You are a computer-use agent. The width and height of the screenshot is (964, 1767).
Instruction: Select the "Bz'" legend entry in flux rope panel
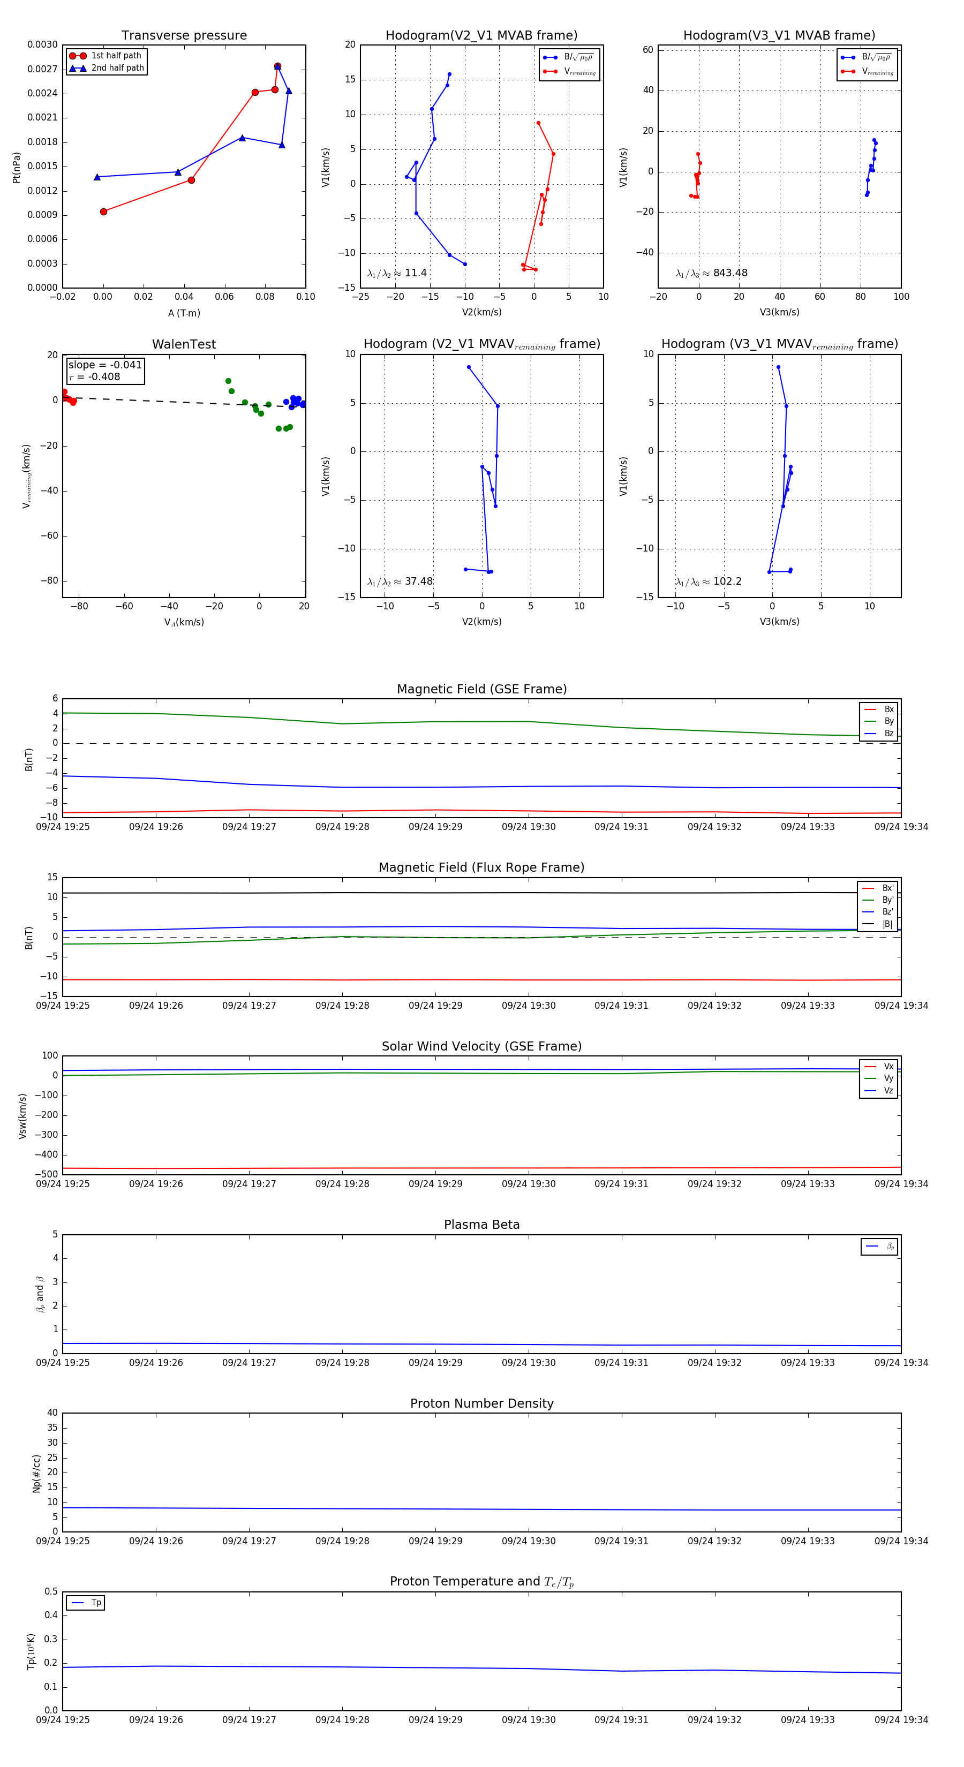[878, 912]
